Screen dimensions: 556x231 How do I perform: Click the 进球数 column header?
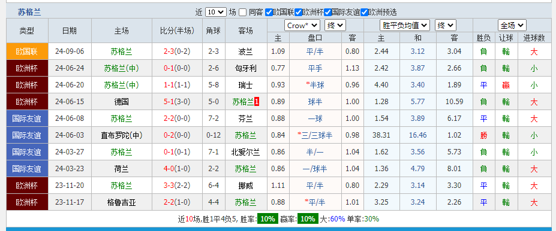(x=534, y=38)
